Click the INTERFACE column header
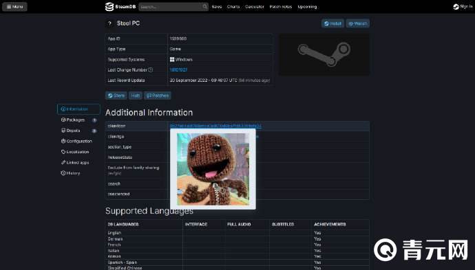Screen dimensions: 475x270 point(196,225)
